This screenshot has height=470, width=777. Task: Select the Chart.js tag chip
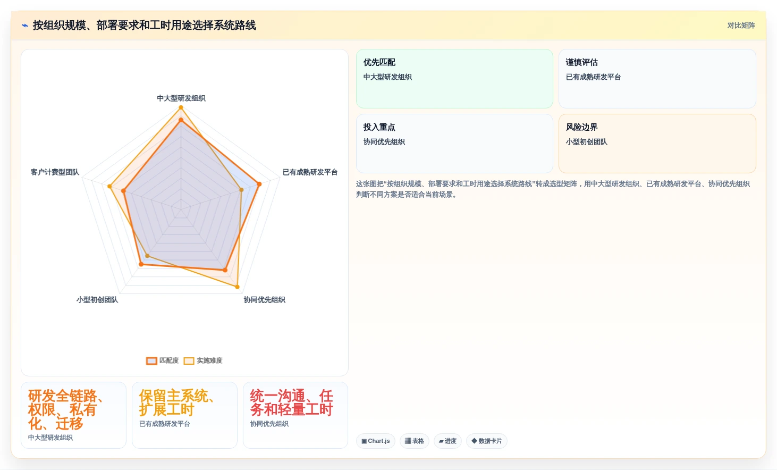[x=376, y=441]
